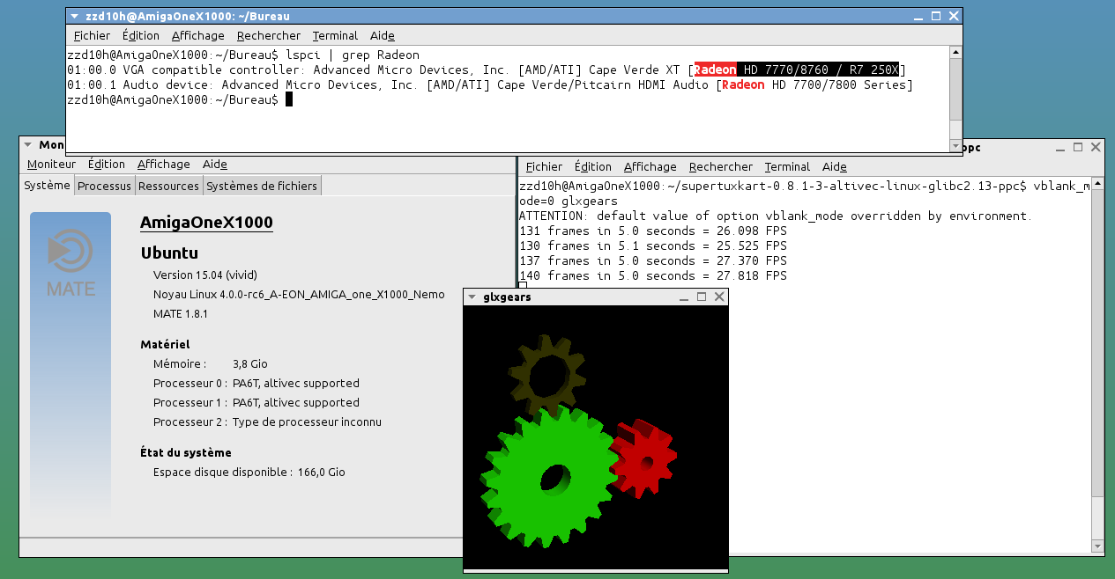Open window menu arrow of System Monitor

click(x=28, y=145)
